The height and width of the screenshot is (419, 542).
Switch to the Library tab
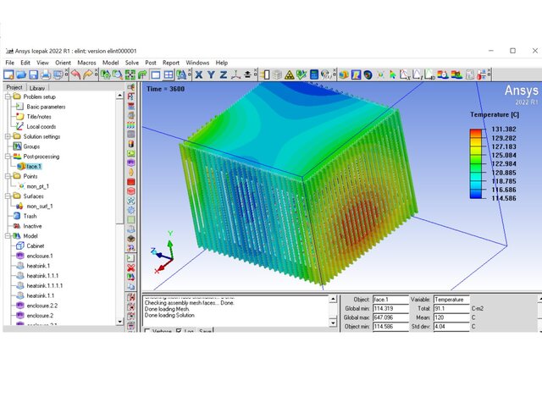pos(37,88)
